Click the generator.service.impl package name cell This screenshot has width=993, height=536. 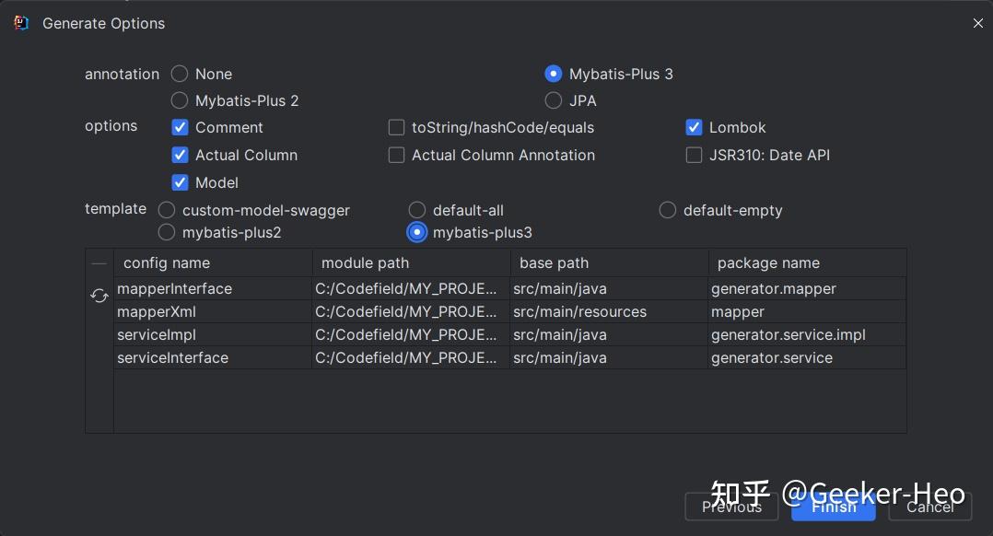tap(789, 334)
